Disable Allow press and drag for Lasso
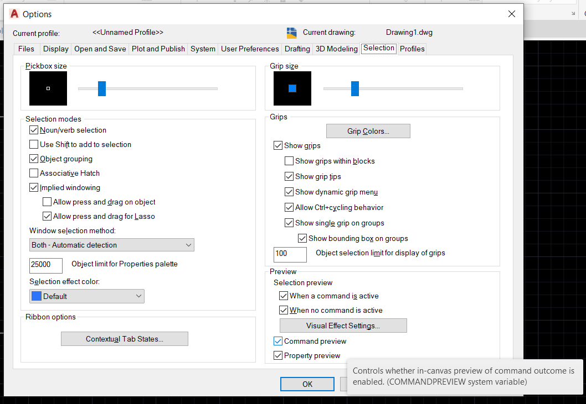586x404 pixels. click(47, 216)
